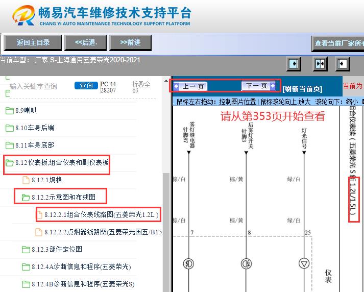This screenshot has width=364, height=292.
Task: Collapse the 8.12仪表板,组合仪表和副仪表板 folder
Action: coord(62,162)
